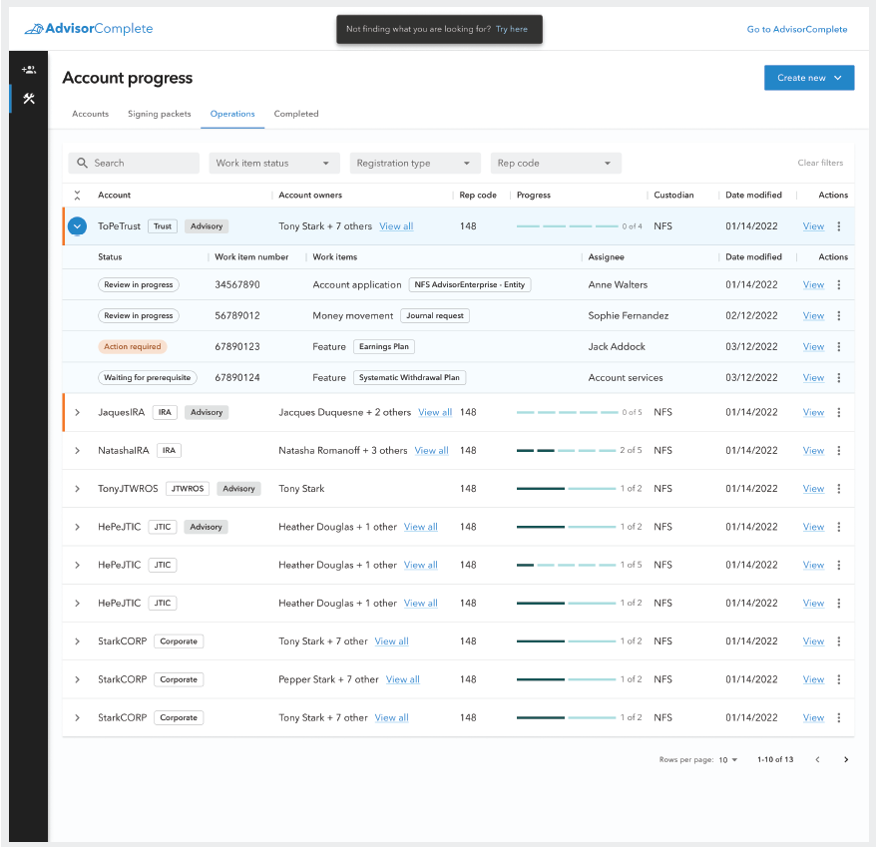Switch to Signing packets tab

tap(159, 114)
